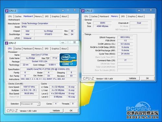162x122 pixels.
Task: Click the CPU-Z logo icon in Memory window title
Action: coord(83,11)
